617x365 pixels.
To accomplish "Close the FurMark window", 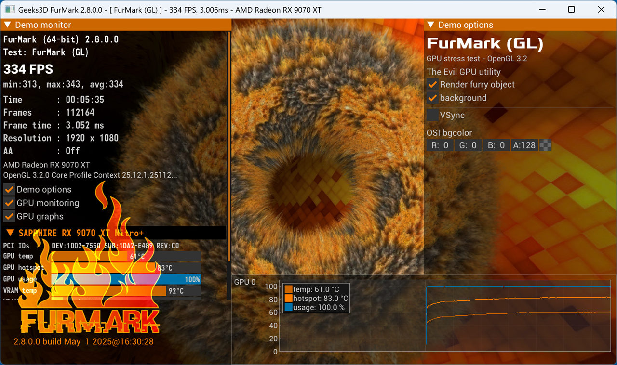I will 601,10.
